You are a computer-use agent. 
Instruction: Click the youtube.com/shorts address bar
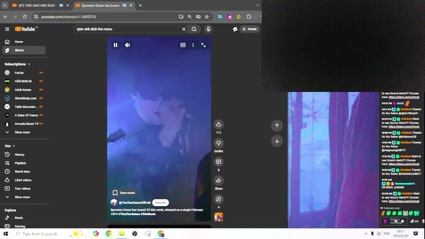pyautogui.click(x=106, y=17)
